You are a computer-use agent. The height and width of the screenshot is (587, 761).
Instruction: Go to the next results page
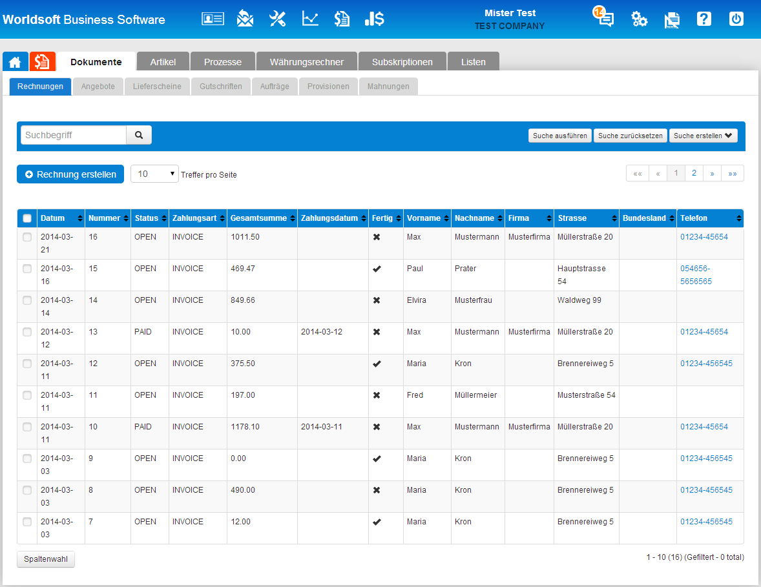tap(712, 173)
